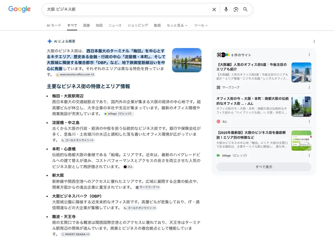Click the 新大阪 heading
The width and height of the screenshot is (334, 242).
click(x=58, y=175)
